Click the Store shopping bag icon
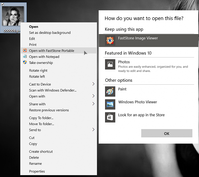Viewport: 199px width, 177px height. (x=110, y=117)
